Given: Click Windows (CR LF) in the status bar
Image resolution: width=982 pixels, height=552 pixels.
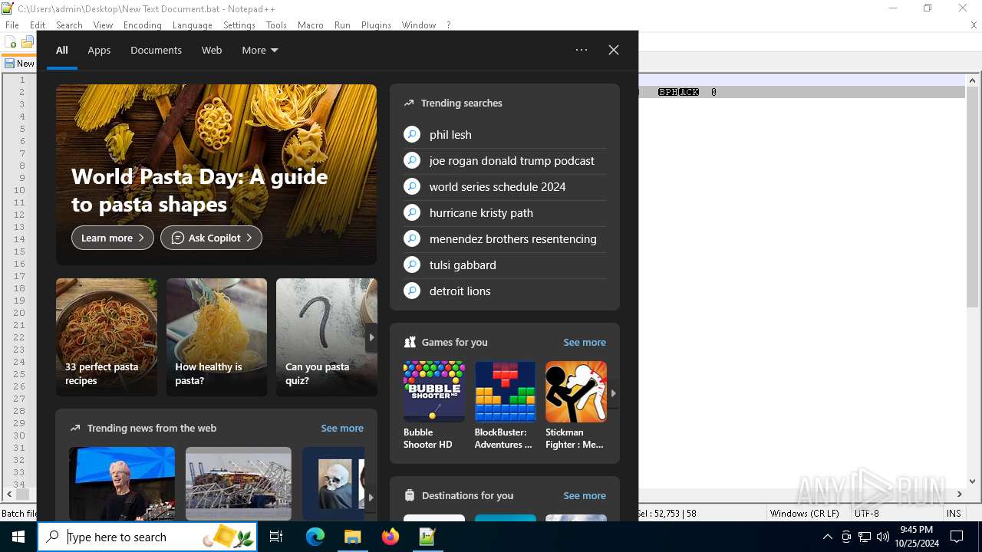Looking at the screenshot, I should coord(804,514).
